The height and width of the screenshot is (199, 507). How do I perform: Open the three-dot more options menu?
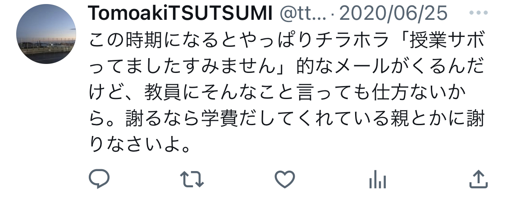coord(478,13)
